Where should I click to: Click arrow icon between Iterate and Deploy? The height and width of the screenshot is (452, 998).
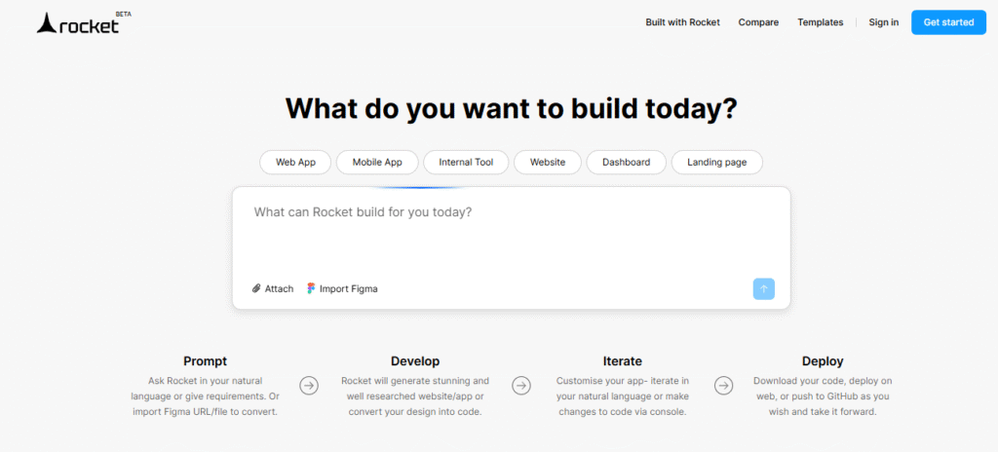click(723, 385)
